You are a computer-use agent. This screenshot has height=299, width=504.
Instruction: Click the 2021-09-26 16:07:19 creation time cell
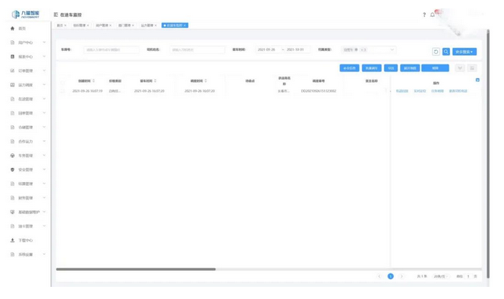tap(87, 91)
